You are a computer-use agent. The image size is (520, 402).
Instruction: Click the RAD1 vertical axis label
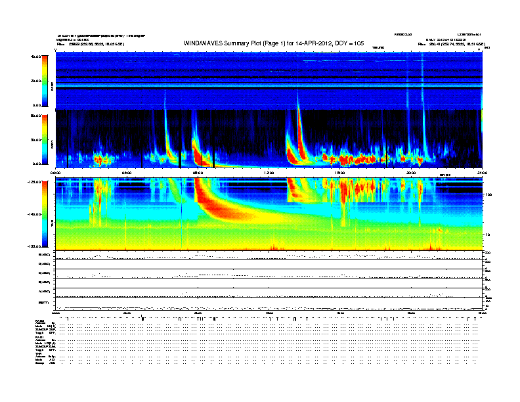pos(53,144)
